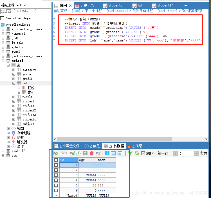Collapse the 表 tables folder

8,65
